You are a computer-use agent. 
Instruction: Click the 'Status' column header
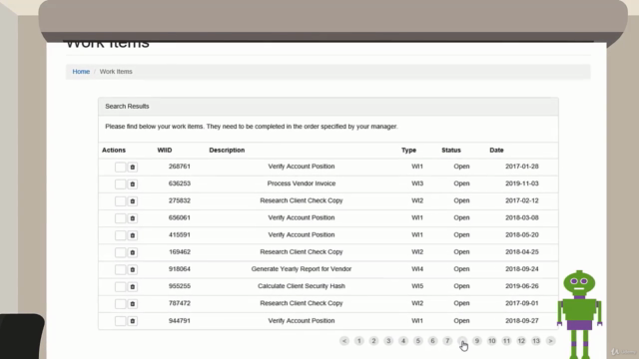click(451, 151)
